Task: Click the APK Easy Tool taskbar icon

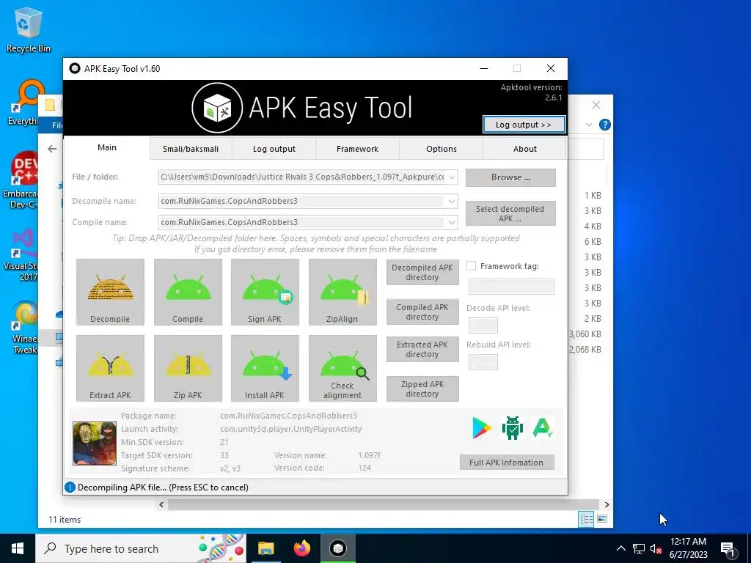Action: pyautogui.click(x=338, y=548)
